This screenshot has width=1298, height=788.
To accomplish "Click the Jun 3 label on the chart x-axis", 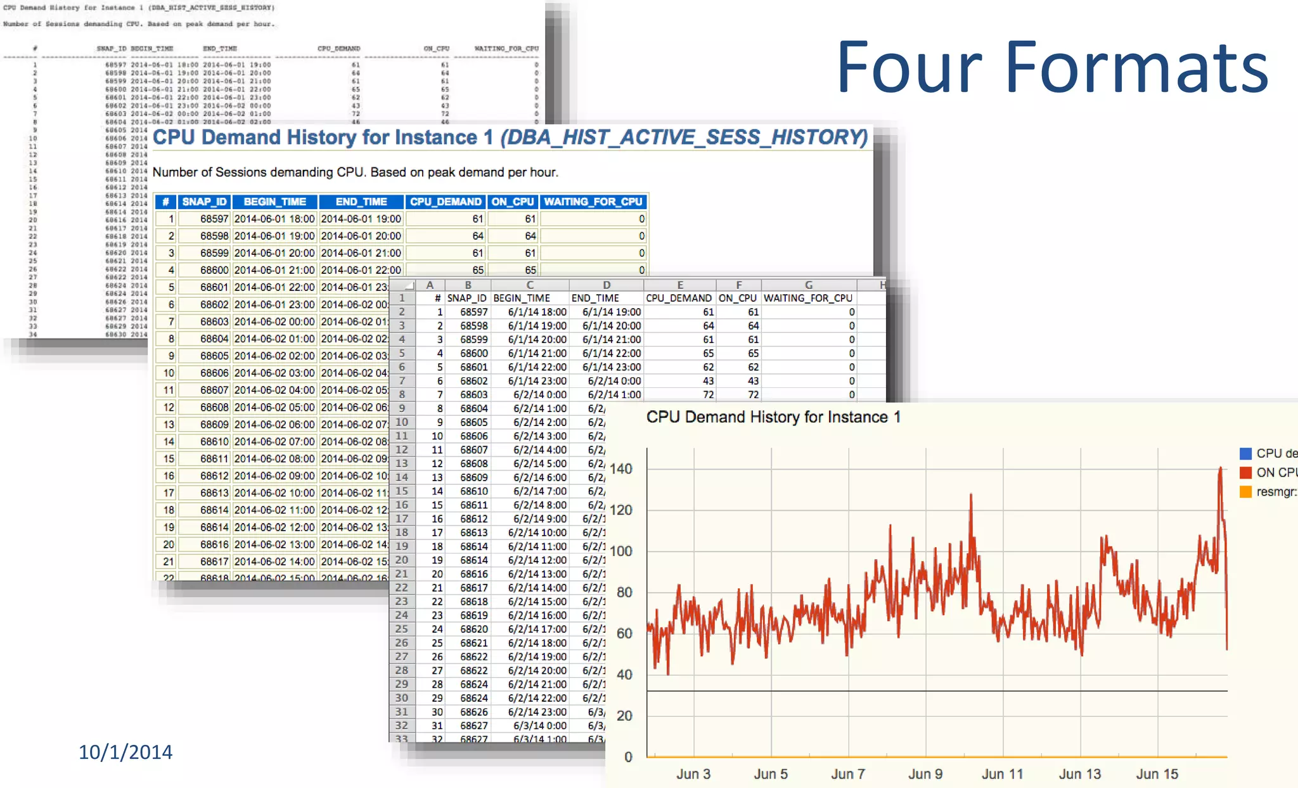I will (x=693, y=774).
